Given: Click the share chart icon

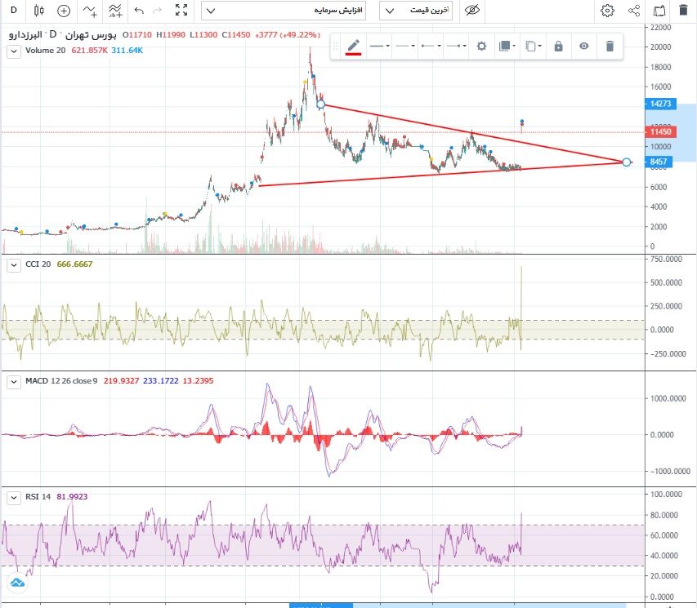Looking at the screenshot, I should [x=633, y=11].
